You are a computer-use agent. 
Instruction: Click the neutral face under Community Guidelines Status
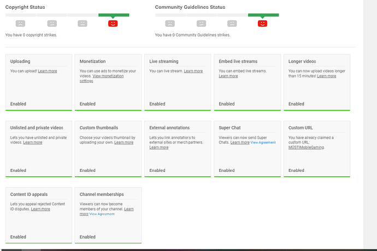[232, 23]
